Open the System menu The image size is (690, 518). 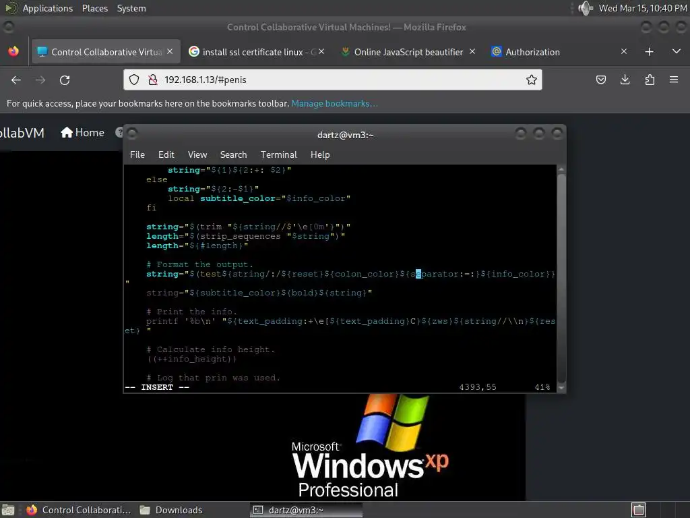click(131, 8)
